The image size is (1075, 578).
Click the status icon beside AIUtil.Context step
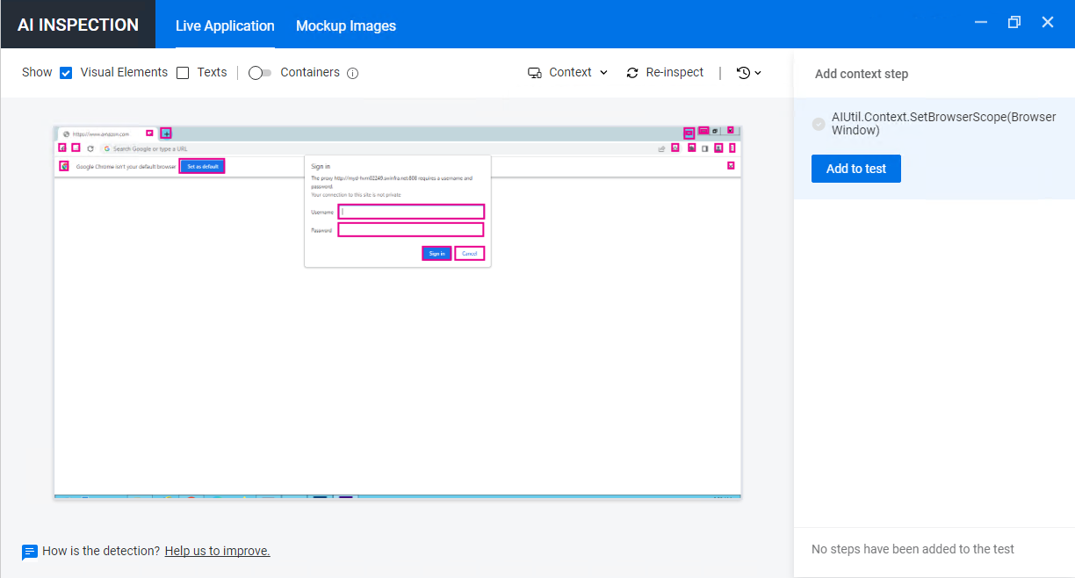[818, 124]
